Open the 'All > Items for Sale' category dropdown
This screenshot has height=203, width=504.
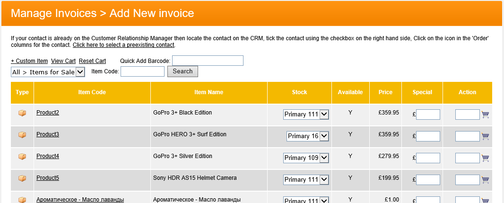[x=48, y=72]
